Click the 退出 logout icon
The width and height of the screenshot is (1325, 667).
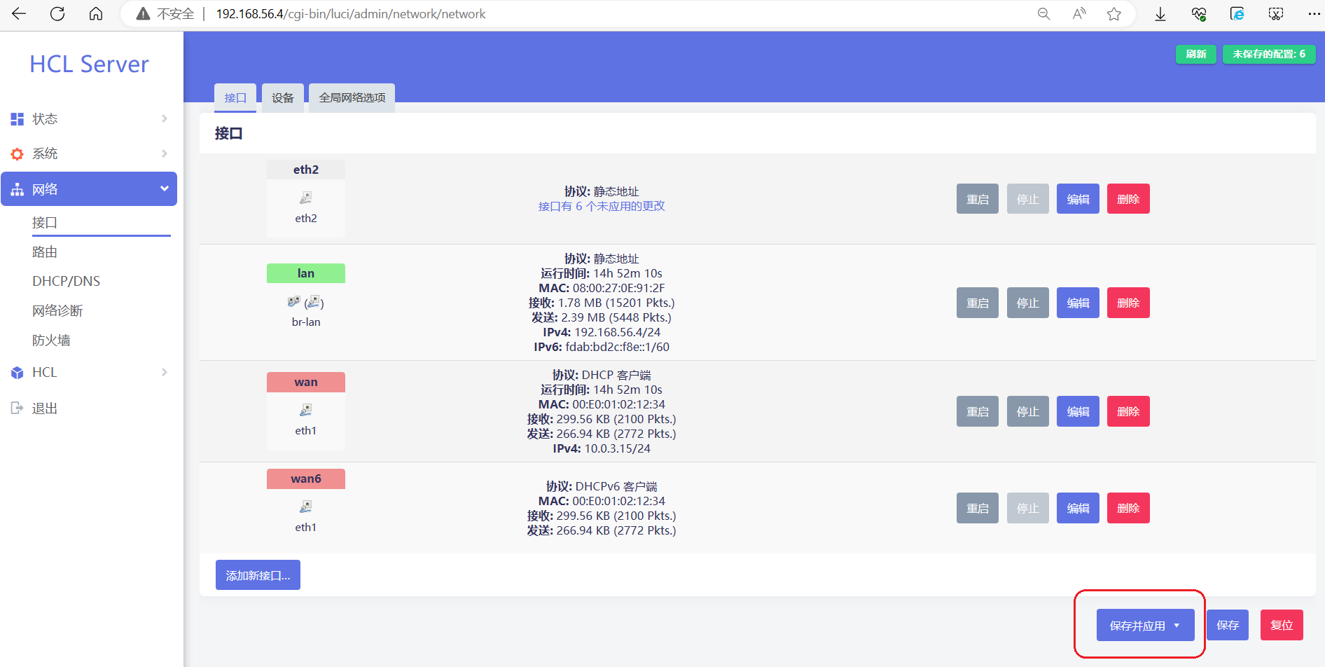click(17, 408)
